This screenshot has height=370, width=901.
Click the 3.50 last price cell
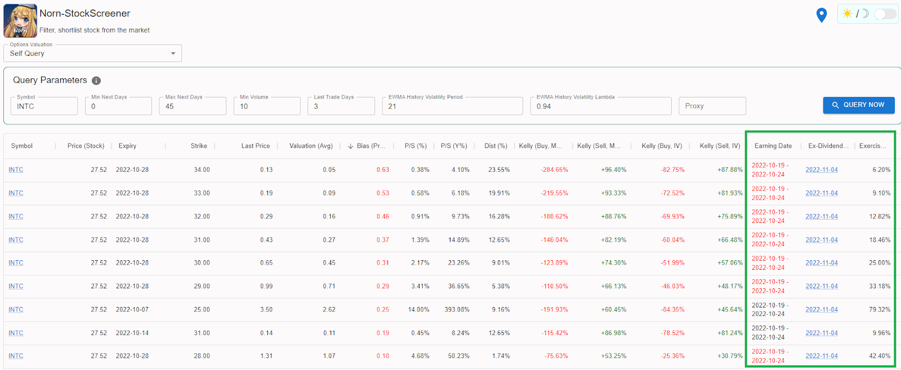266,310
